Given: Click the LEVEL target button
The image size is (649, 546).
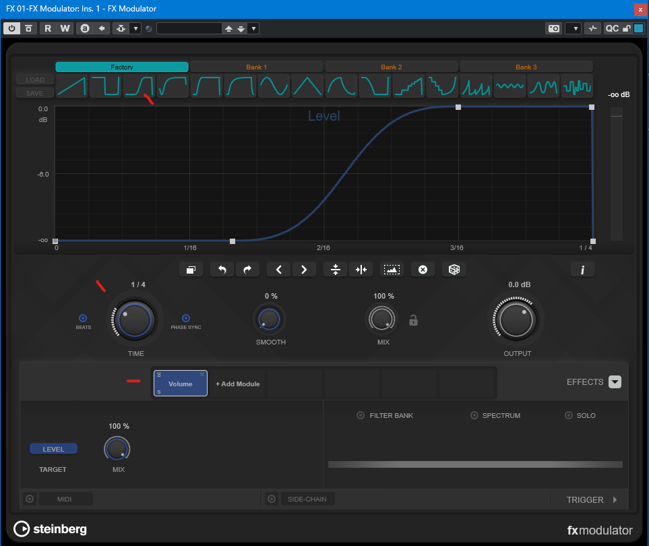Looking at the screenshot, I should tap(53, 449).
